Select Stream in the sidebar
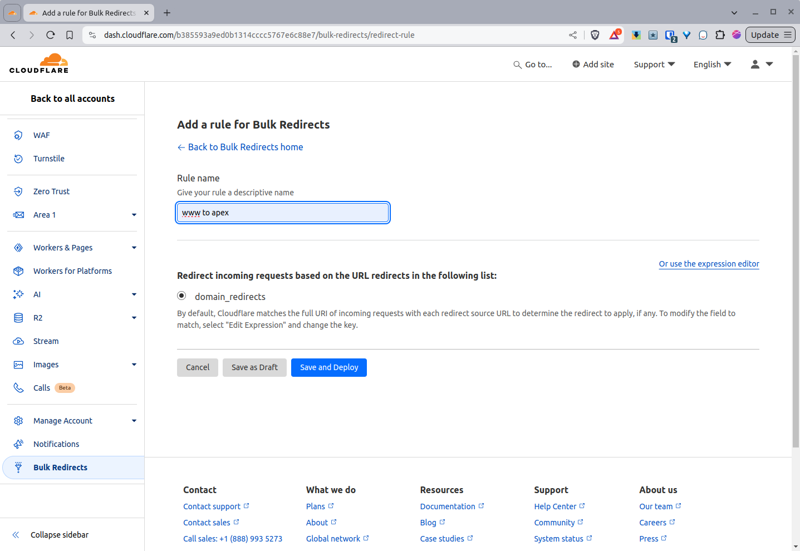The height and width of the screenshot is (551, 800). click(x=45, y=341)
